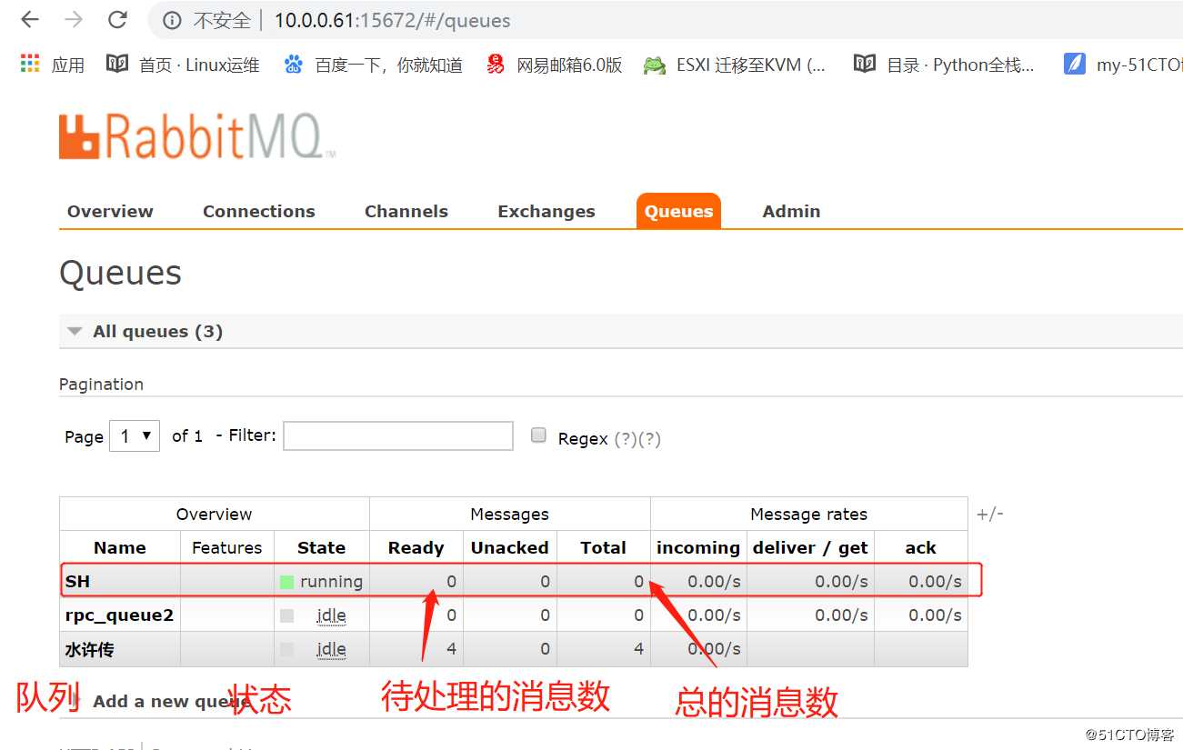
Task: Click the Filter text field
Action: (x=398, y=435)
